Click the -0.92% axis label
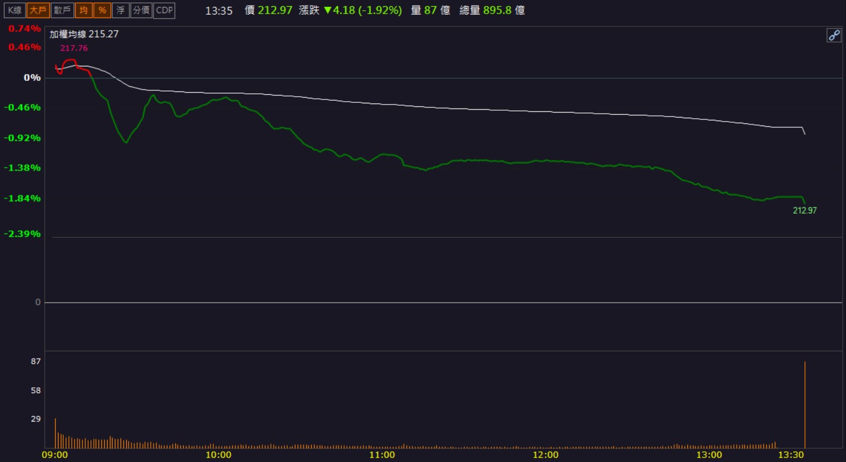The height and width of the screenshot is (462, 846). pyautogui.click(x=22, y=138)
